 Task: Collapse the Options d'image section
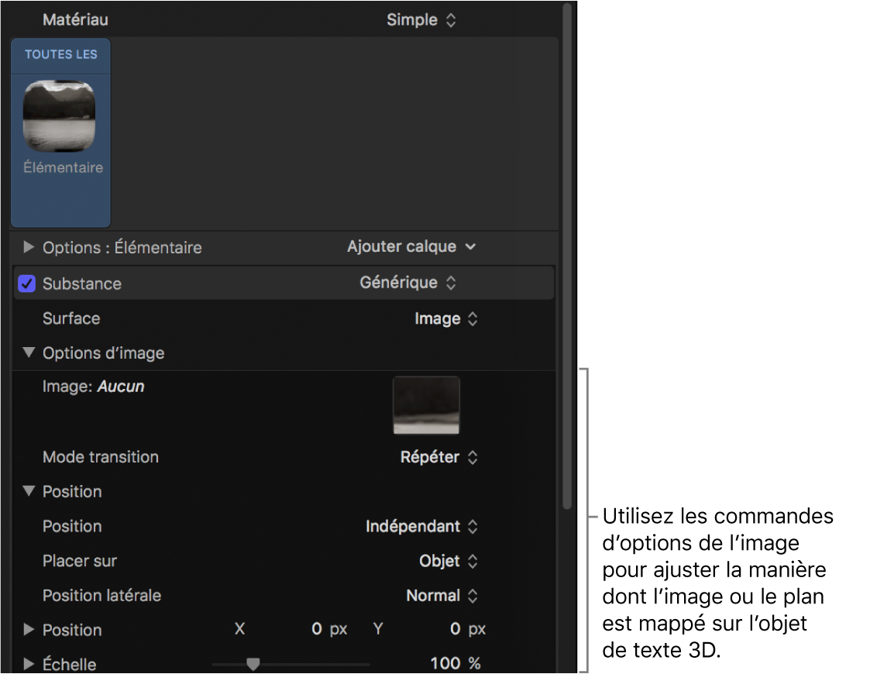coord(29,353)
